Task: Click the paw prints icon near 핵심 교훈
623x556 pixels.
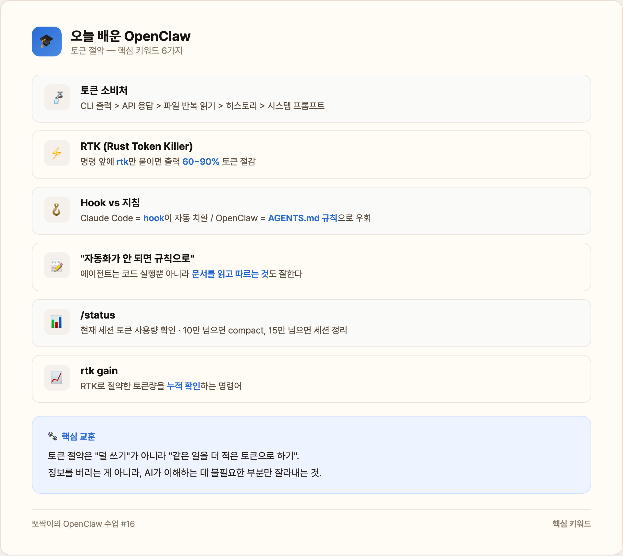Action: (51, 436)
